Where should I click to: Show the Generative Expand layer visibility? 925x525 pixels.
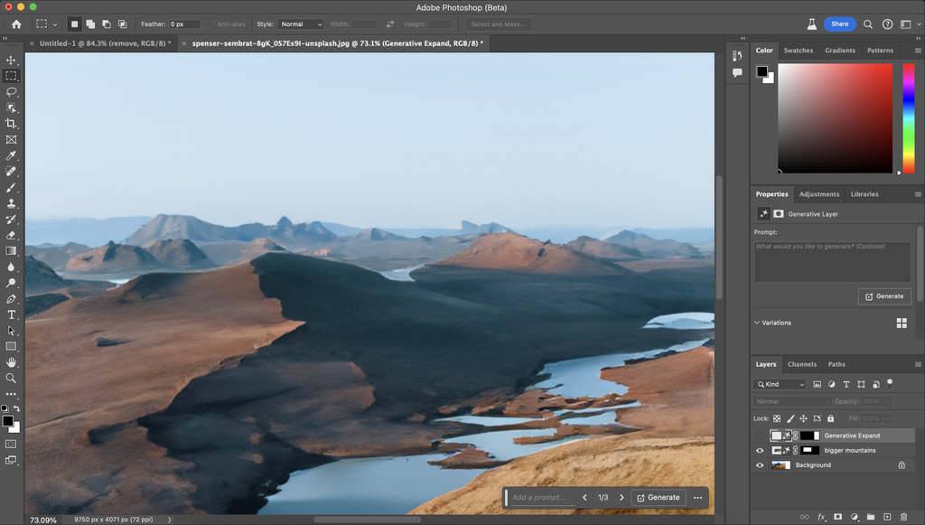pyautogui.click(x=760, y=435)
